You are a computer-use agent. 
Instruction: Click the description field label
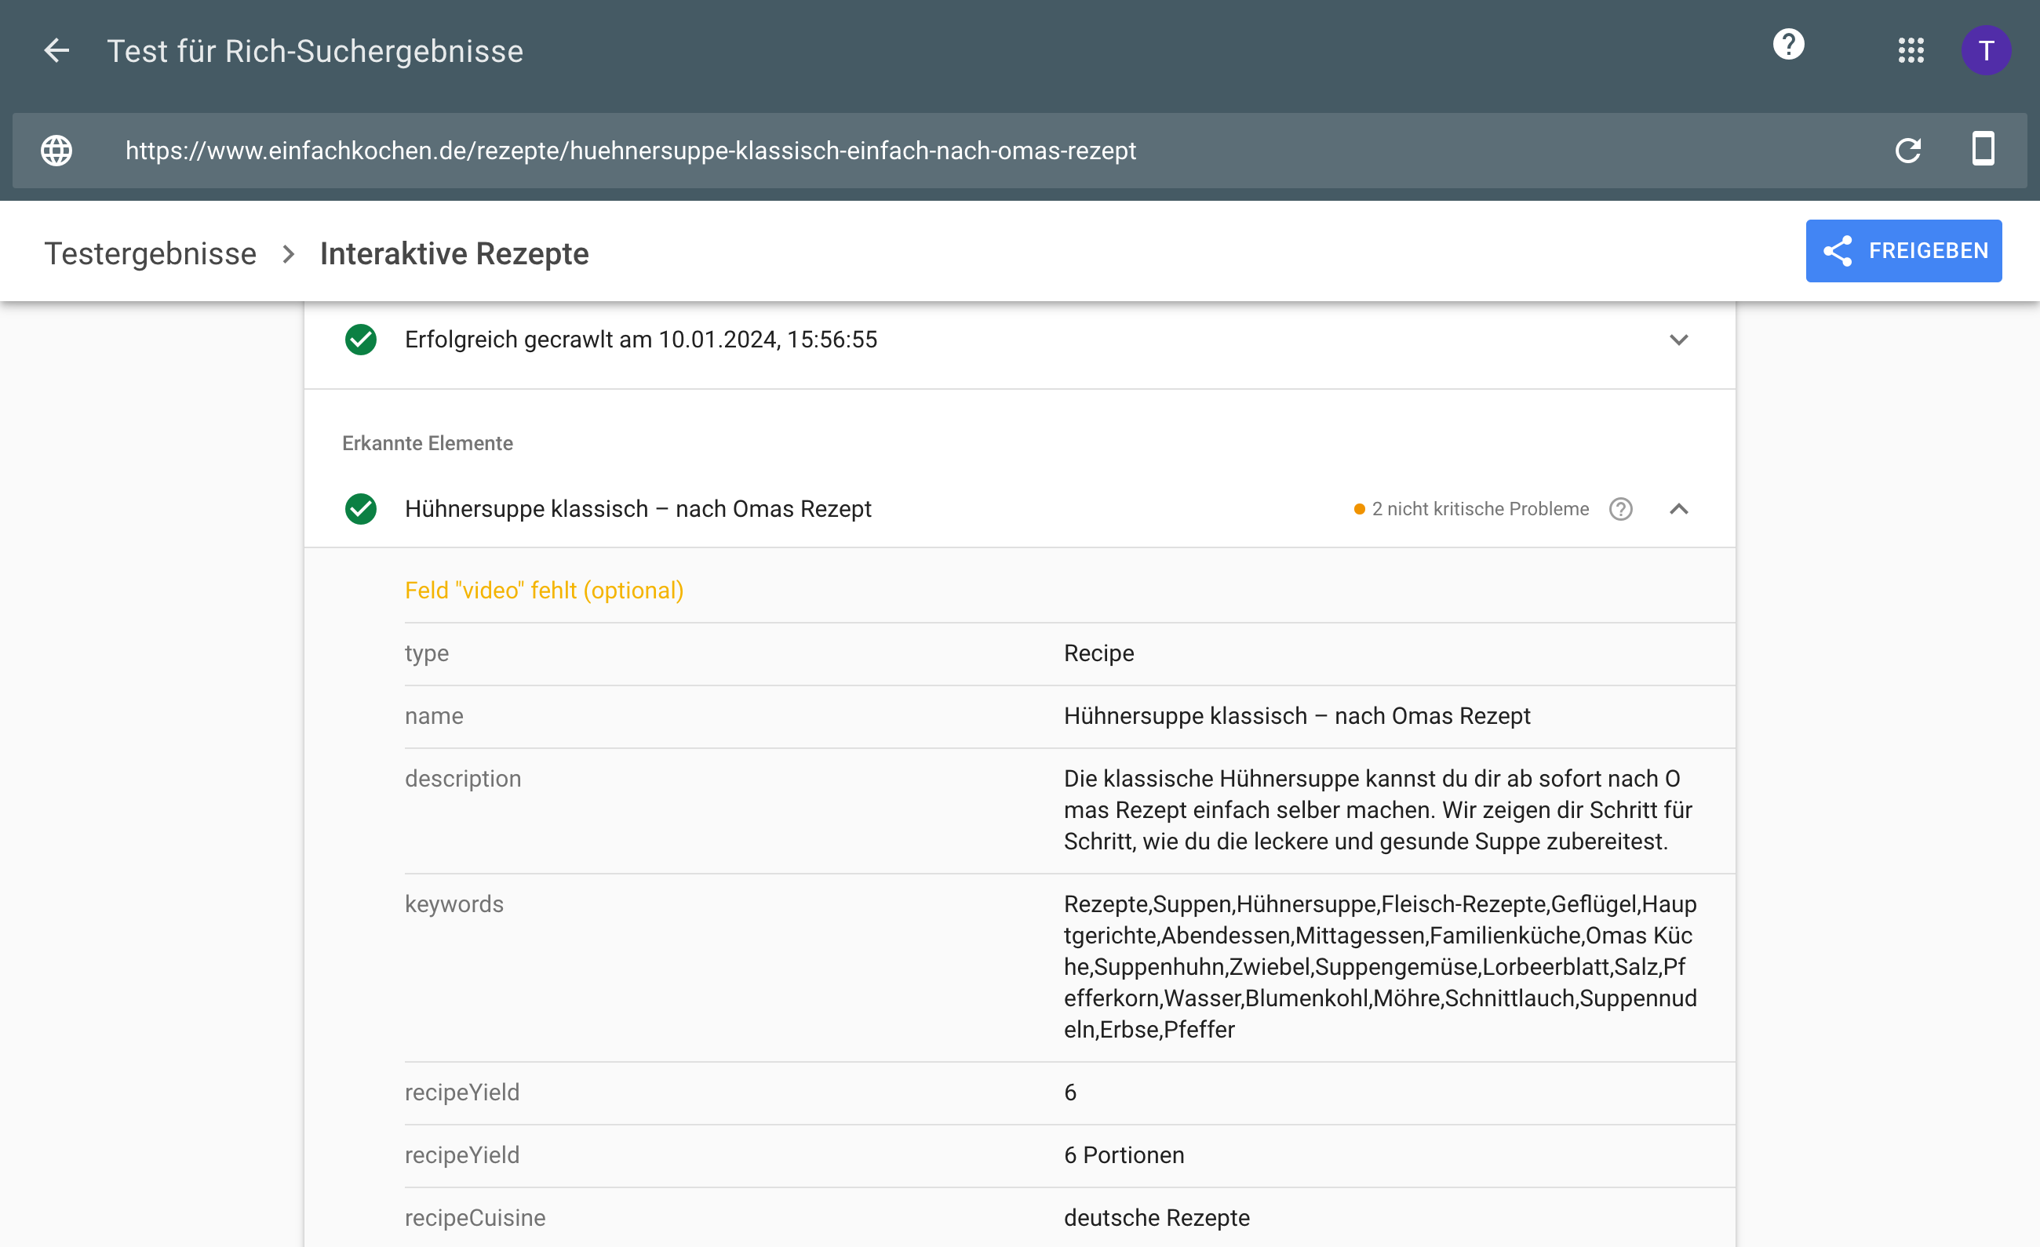pyautogui.click(x=463, y=779)
